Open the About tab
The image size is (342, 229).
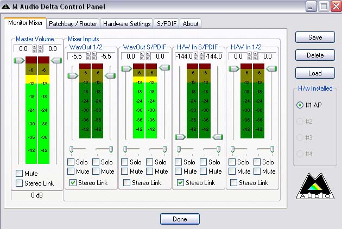tap(191, 23)
